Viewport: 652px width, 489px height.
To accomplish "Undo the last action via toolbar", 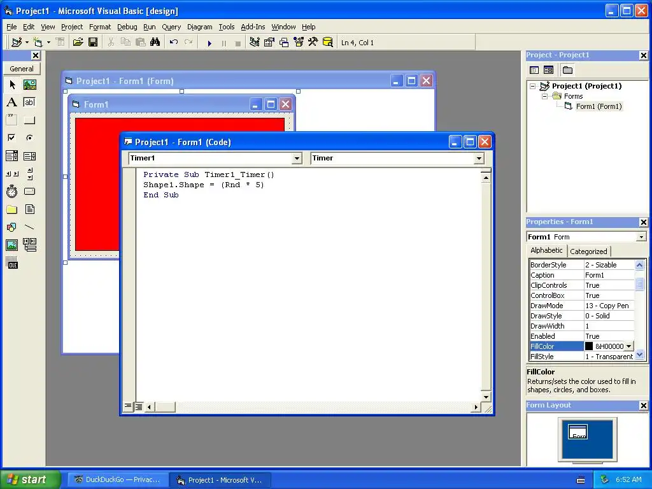I will 174,43.
